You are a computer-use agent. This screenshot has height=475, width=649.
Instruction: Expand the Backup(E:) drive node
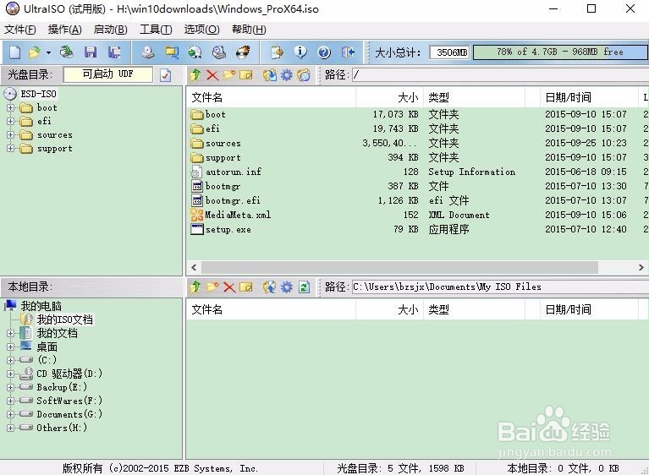coord(11,387)
